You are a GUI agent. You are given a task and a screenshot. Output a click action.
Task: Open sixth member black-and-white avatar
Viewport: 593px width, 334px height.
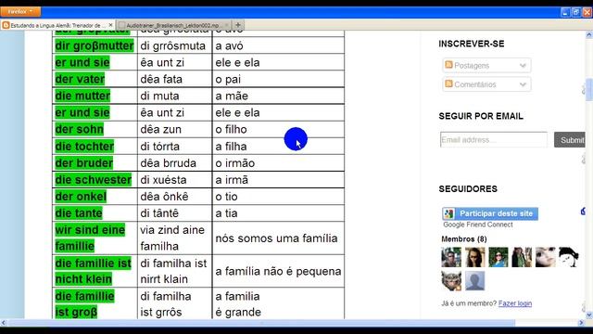click(568, 257)
